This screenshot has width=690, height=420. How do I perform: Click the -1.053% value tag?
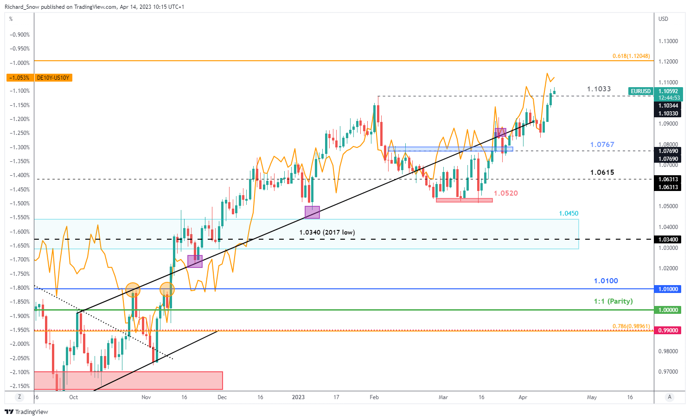click(x=20, y=78)
